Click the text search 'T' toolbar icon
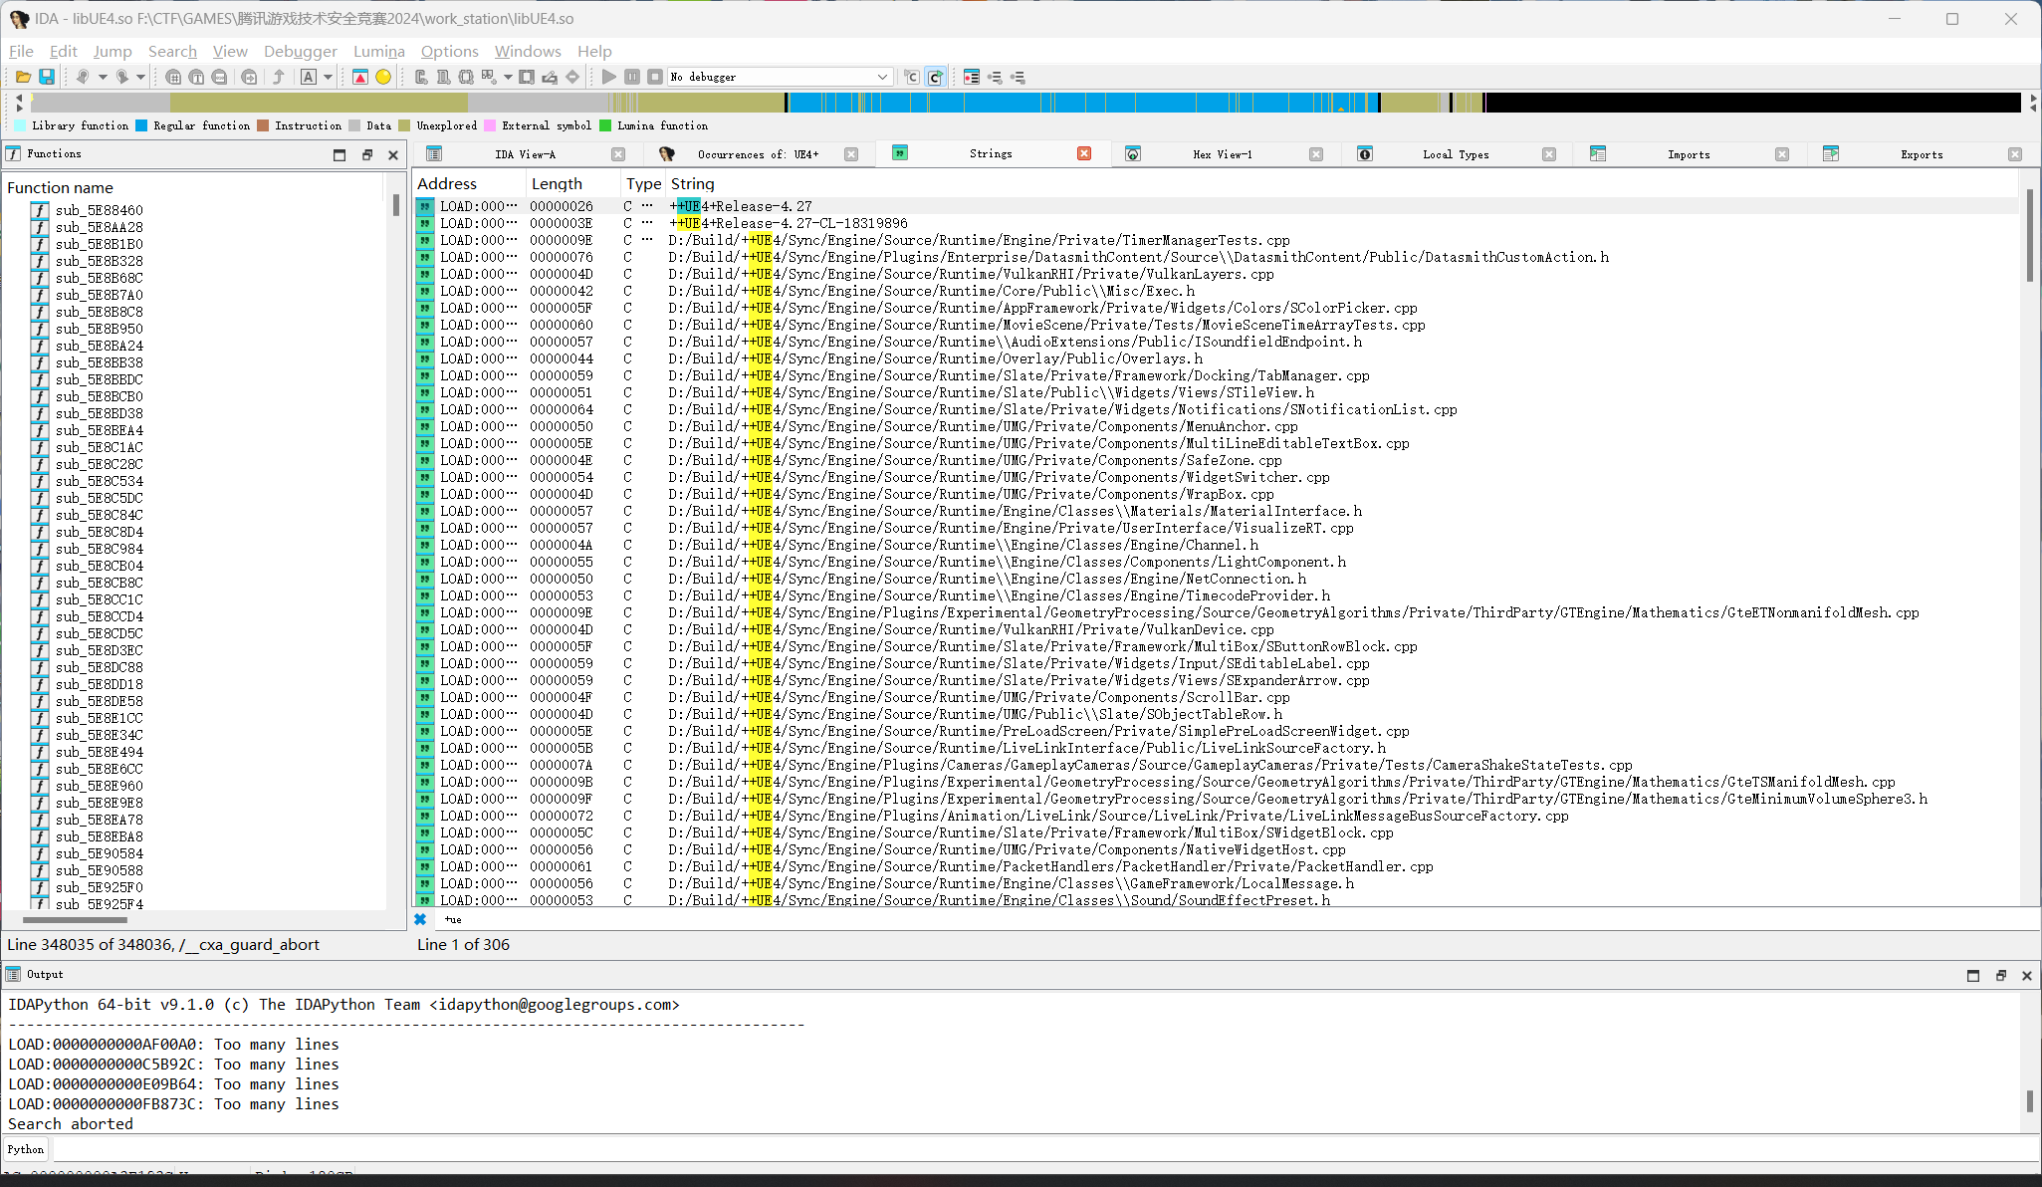 point(196,77)
